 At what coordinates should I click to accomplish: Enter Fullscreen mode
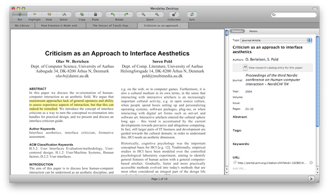pos(174,14)
